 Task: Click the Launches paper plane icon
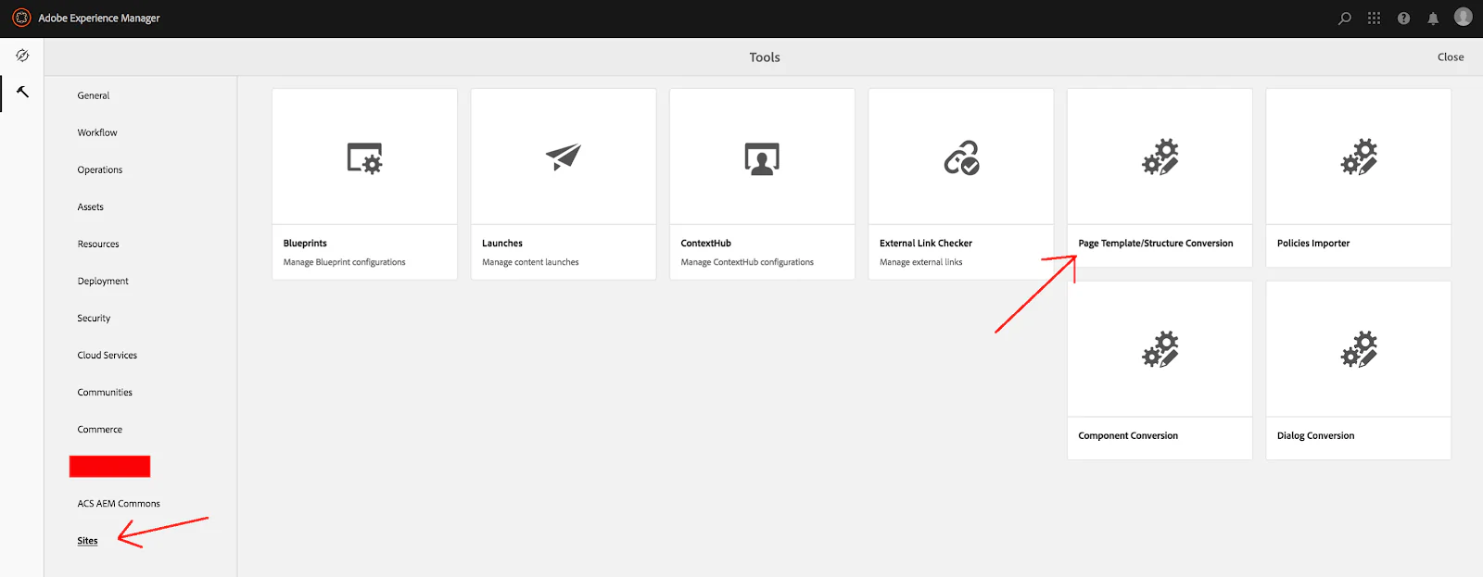564,157
